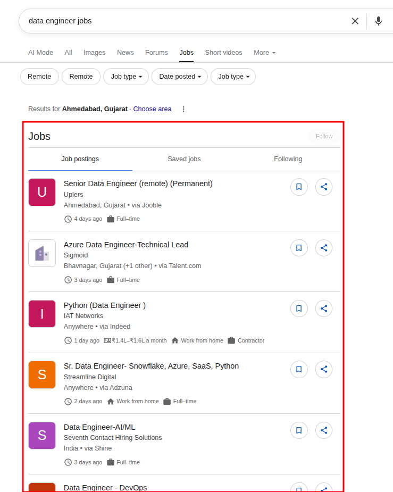This screenshot has width=393, height=492.
Task: Share the Azure Data Engineer-Technical Lead job
Action: [x=324, y=248]
